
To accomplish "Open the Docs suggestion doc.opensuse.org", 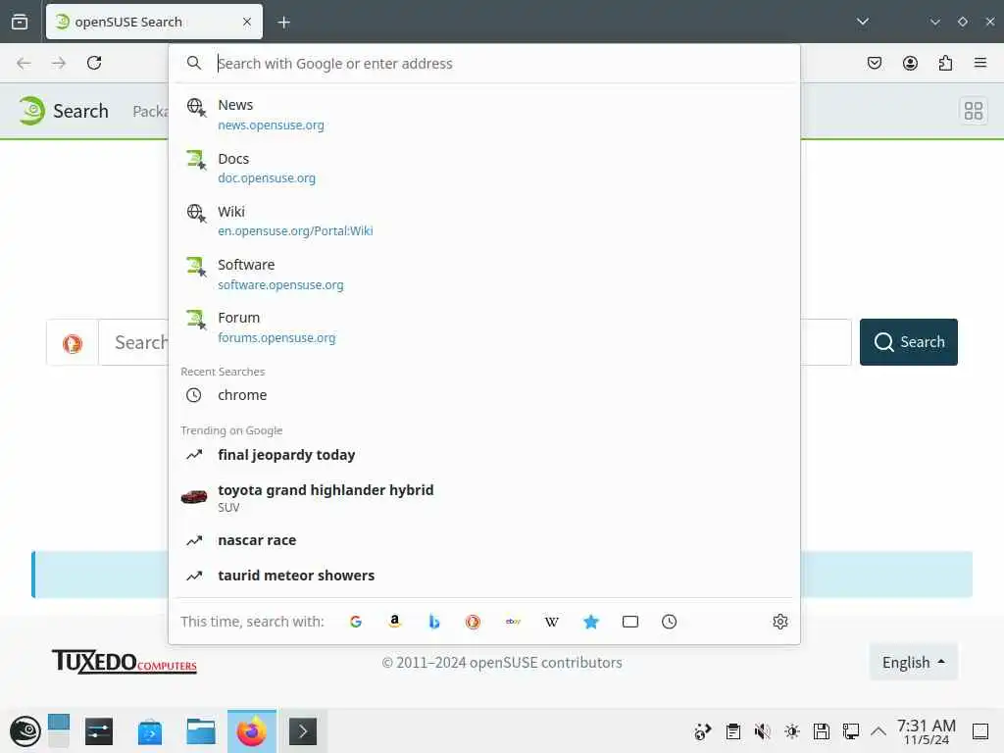I will 484,168.
